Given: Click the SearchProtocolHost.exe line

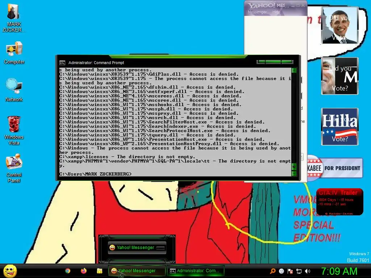Looking at the screenshot, I should [165, 130].
